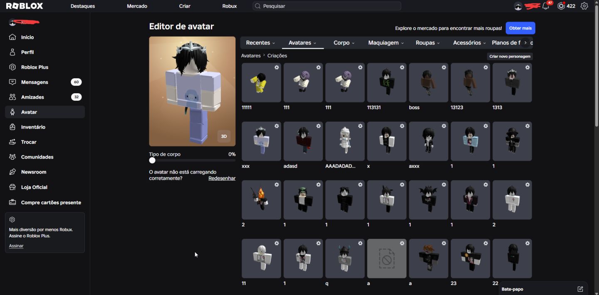This screenshot has width=599, height=295.
Task: Select the AAADADAD white outfit thumbnail
Action: point(345,141)
